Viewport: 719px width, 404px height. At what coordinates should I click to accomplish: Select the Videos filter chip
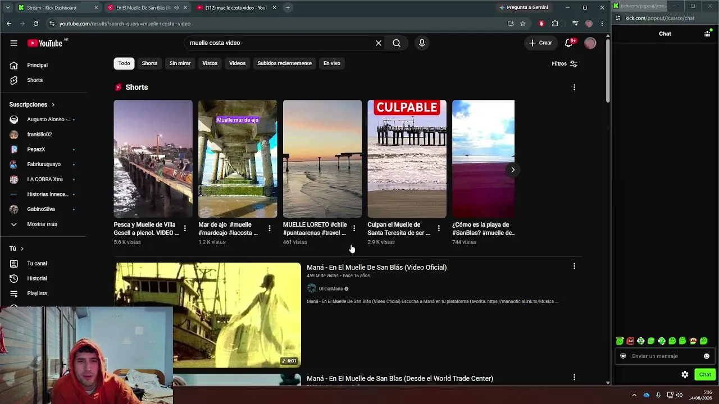point(237,63)
